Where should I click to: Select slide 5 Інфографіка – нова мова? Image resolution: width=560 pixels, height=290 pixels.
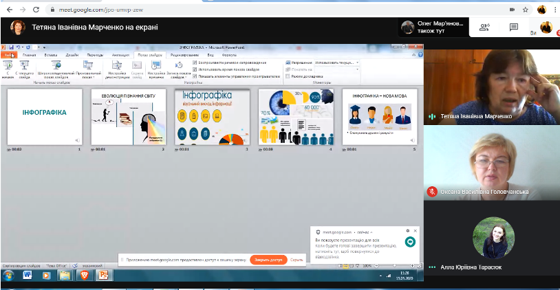(x=380, y=117)
